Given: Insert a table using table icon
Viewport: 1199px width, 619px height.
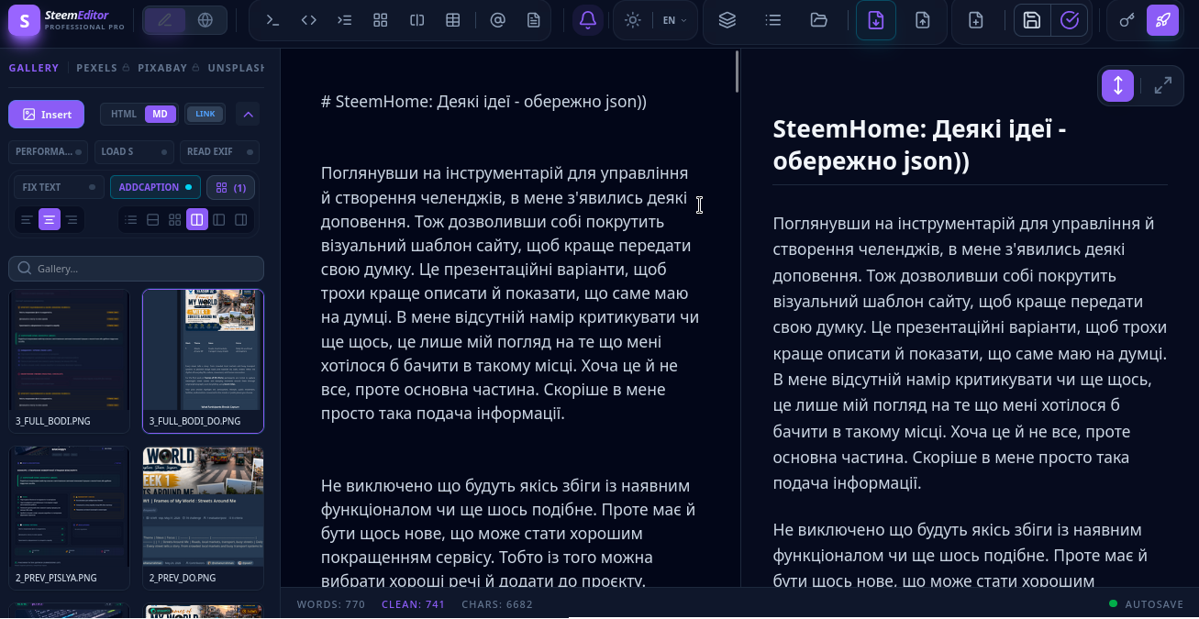Looking at the screenshot, I should tap(452, 20).
